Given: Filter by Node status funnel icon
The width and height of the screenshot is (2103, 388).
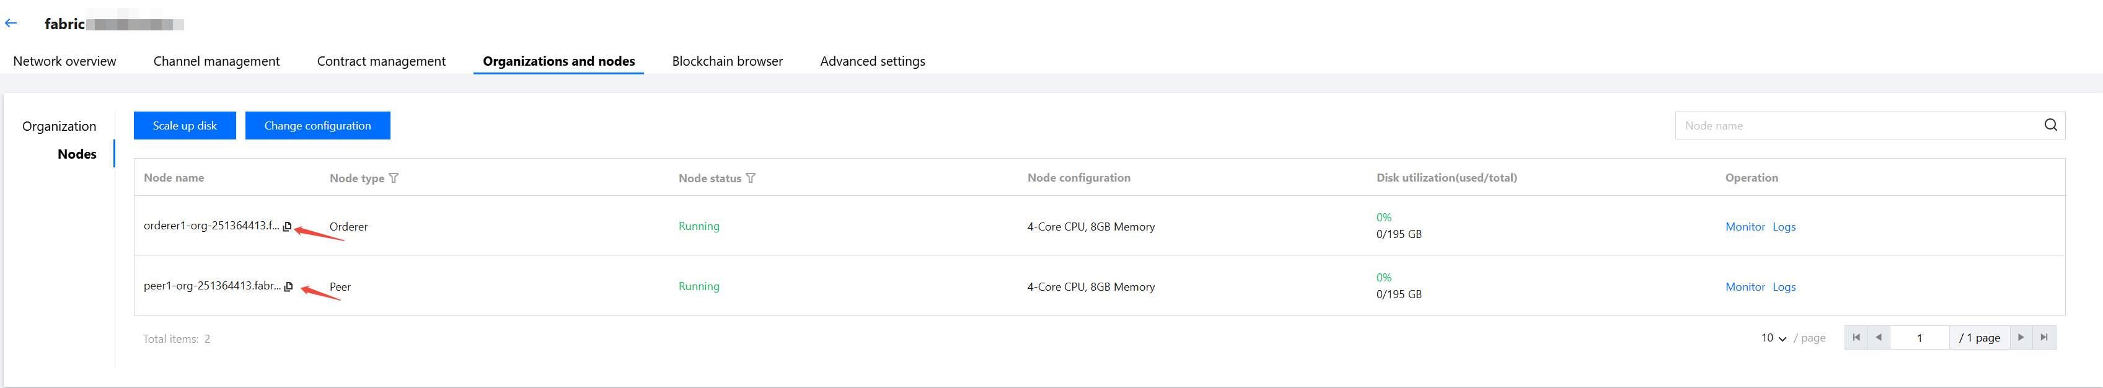Looking at the screenshot, I should 750,178.
